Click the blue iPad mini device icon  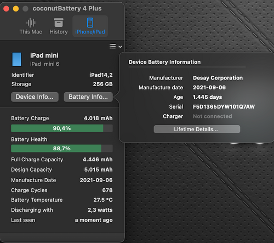pos(17,59)
